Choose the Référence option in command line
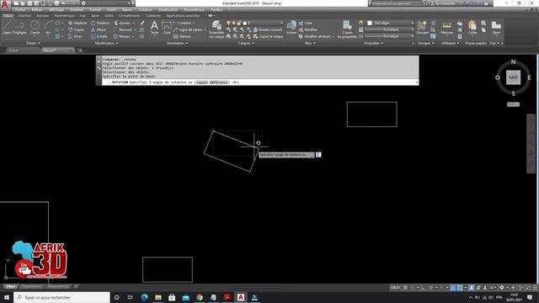This screenshot has height=303, width=539. pos(219,82)
